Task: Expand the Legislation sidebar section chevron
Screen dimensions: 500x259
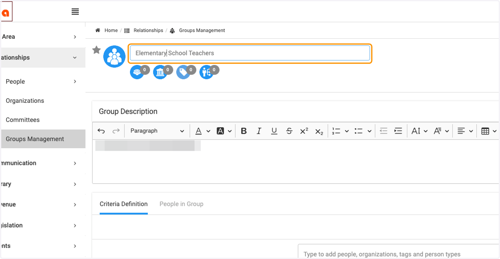Action: coord(75,225)
